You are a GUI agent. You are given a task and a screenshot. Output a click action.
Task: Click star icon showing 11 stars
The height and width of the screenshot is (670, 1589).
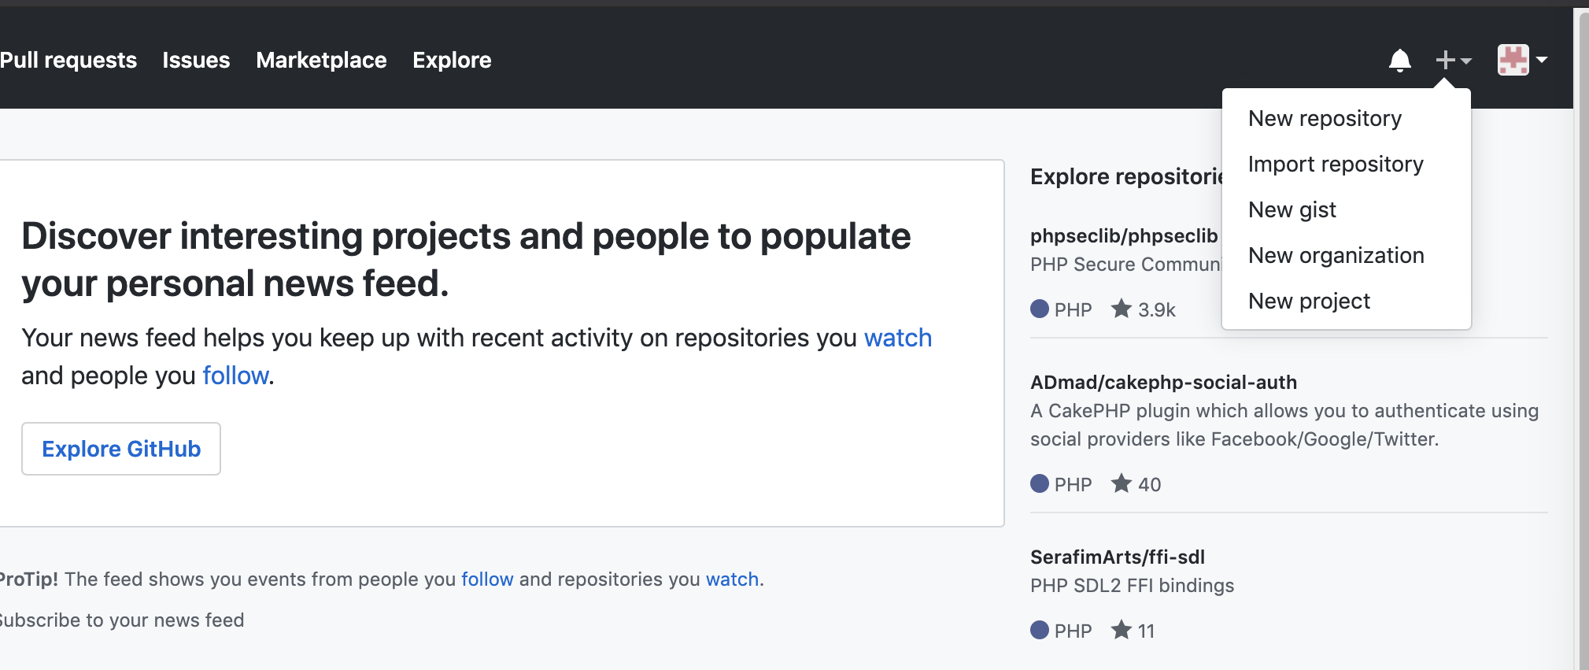[1121, 630]
